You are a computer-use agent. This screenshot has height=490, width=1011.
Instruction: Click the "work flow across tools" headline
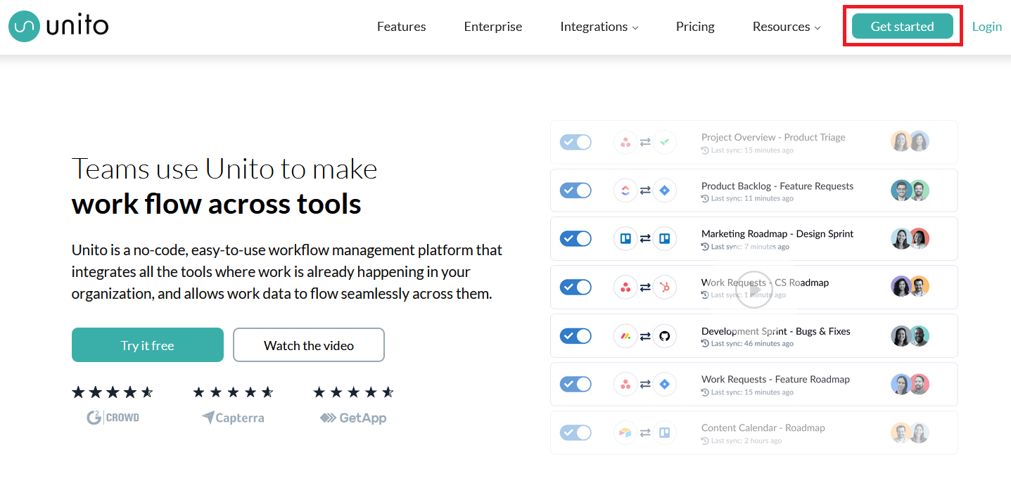pos(217,205)
